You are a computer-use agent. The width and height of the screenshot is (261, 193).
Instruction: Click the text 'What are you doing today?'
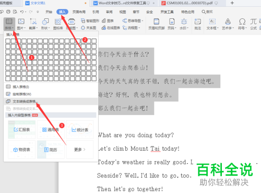tap(136, 135)
